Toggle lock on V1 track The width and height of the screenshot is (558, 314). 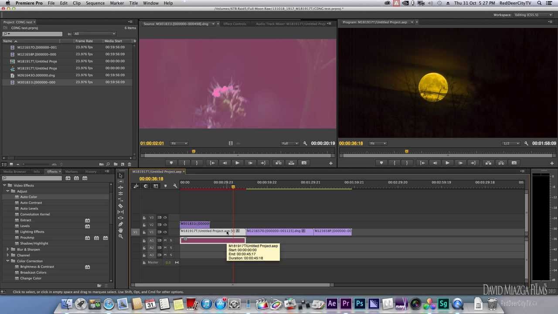coord(144,232)
